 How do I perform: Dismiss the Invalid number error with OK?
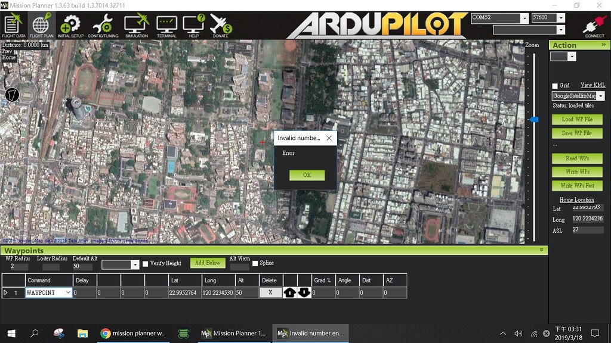click(306, 175)
